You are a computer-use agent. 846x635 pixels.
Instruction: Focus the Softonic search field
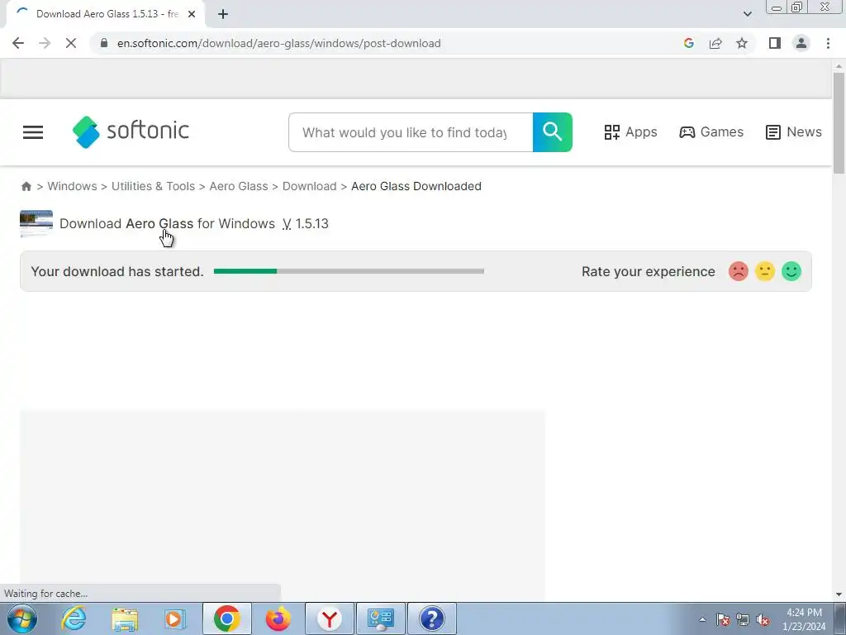pos(411,132)
